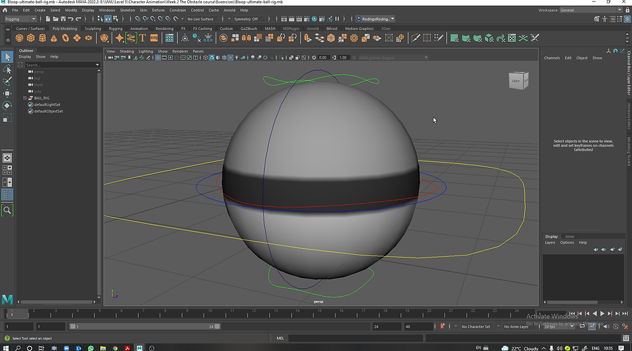Click frame 12 on the time slider
Screen dimensions: 632x351
click(x=254, y=314)
